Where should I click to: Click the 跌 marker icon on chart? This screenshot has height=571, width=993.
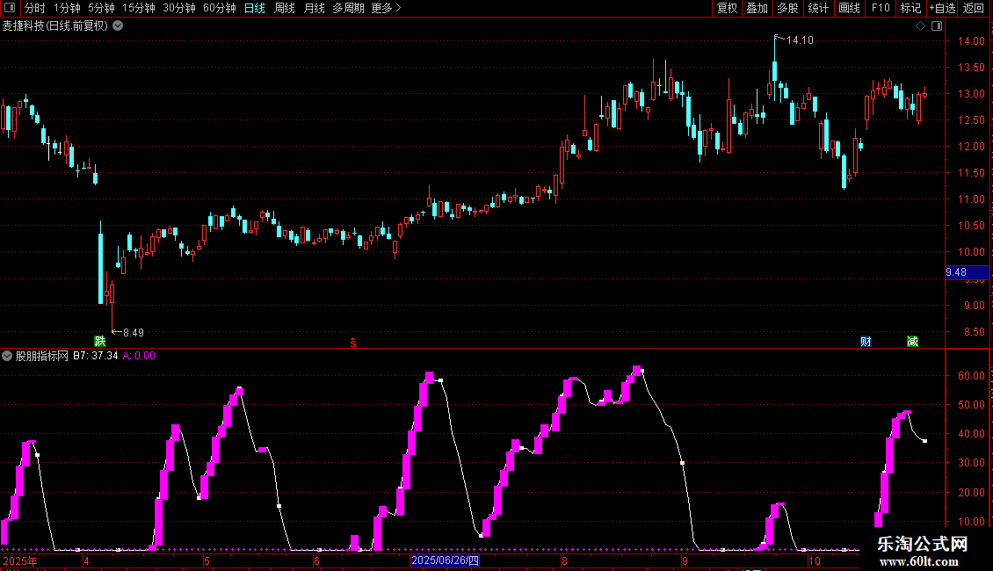pyautogui.click(x=100, y=341)
